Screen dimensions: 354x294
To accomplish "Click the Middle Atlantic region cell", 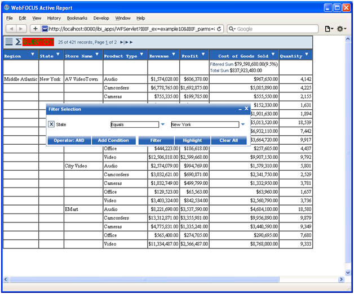I will [20, 79].
